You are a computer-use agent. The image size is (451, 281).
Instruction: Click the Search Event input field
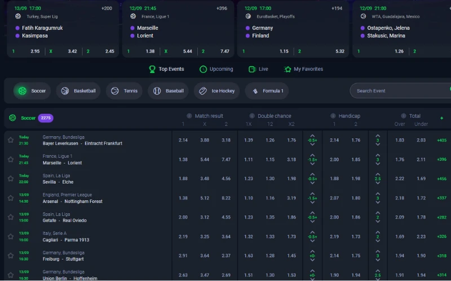coord(400,91)
